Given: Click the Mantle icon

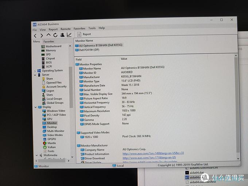Looking at the screenshot, I should click(44, 143).
